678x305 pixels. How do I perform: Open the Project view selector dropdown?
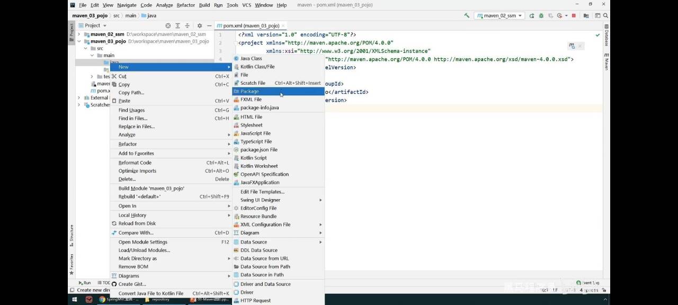tap(93, 25)
